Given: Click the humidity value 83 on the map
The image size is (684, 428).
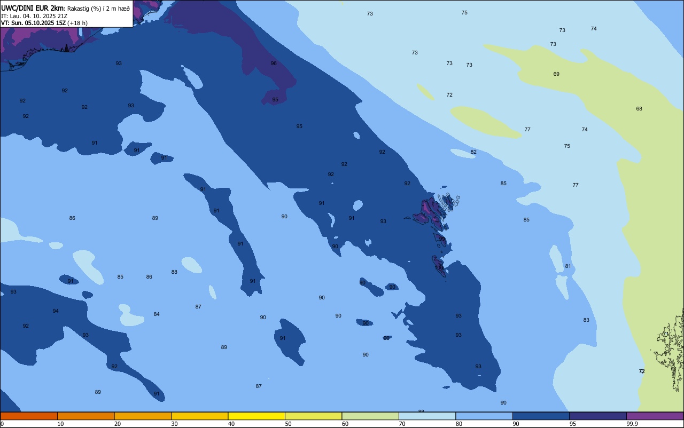Looking at the screenshot, I should [586, 320].
